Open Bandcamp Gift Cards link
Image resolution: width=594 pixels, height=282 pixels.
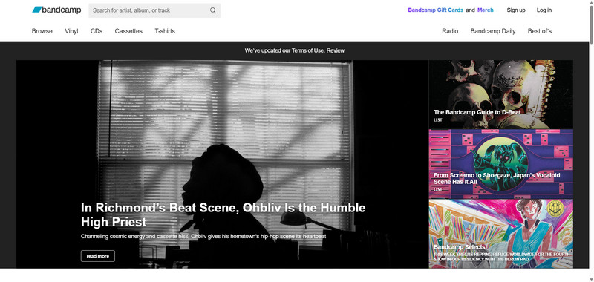coord(435,10)
